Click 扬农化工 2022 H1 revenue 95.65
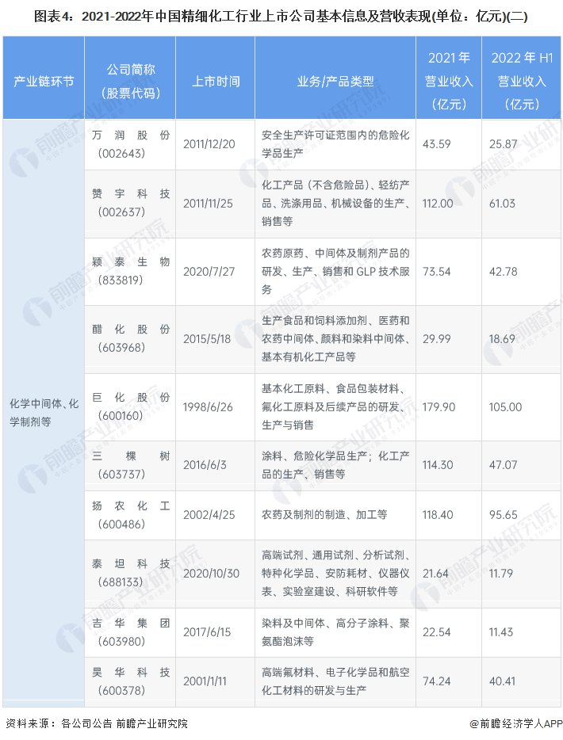 (x=504, y=514)
